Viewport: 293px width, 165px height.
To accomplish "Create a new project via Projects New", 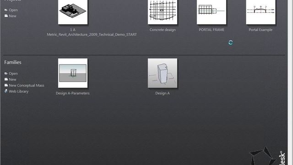I will point(12,16).
